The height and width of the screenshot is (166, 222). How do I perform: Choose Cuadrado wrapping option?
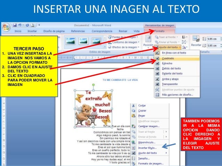pos(177,58)
